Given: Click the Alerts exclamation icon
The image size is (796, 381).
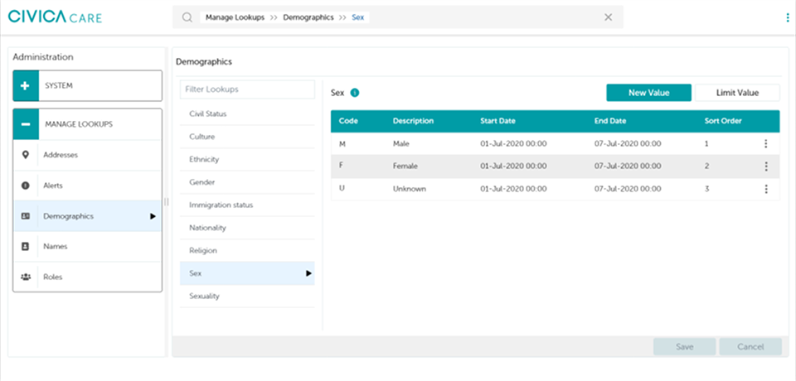Looking at the screenshot, I should pyautogui.click(x=26, y=186).
